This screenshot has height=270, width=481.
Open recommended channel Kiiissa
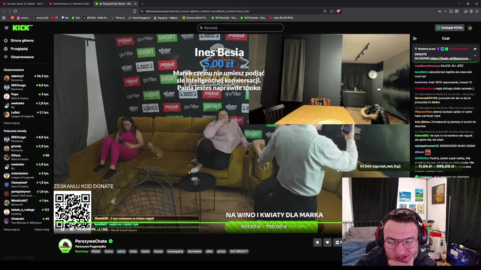point(26,157)
